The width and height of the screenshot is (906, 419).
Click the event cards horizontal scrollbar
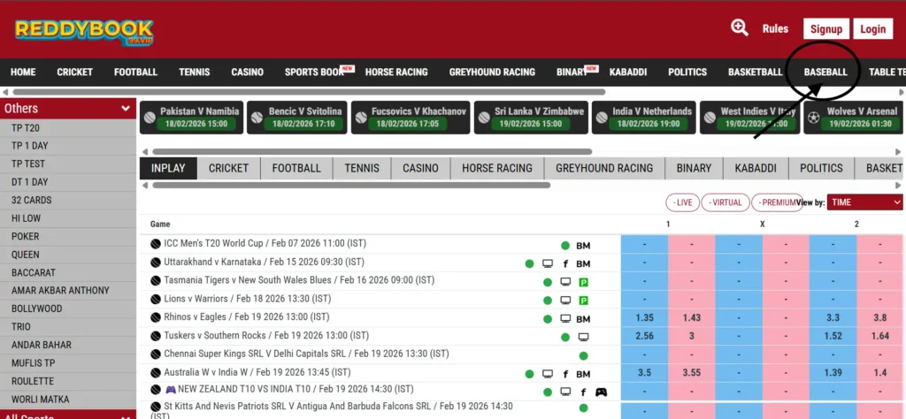click(x=372, y=152)
